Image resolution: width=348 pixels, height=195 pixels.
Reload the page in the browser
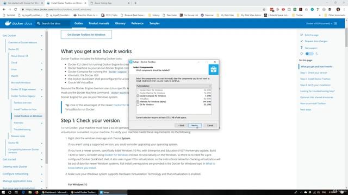(16, 10)
